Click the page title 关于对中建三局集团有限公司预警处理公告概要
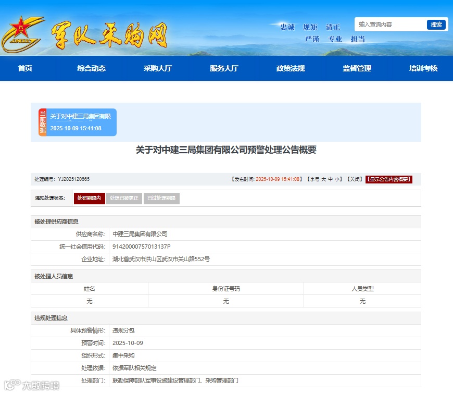The width and height of the screenshot is (453, 394). [226, 150]
